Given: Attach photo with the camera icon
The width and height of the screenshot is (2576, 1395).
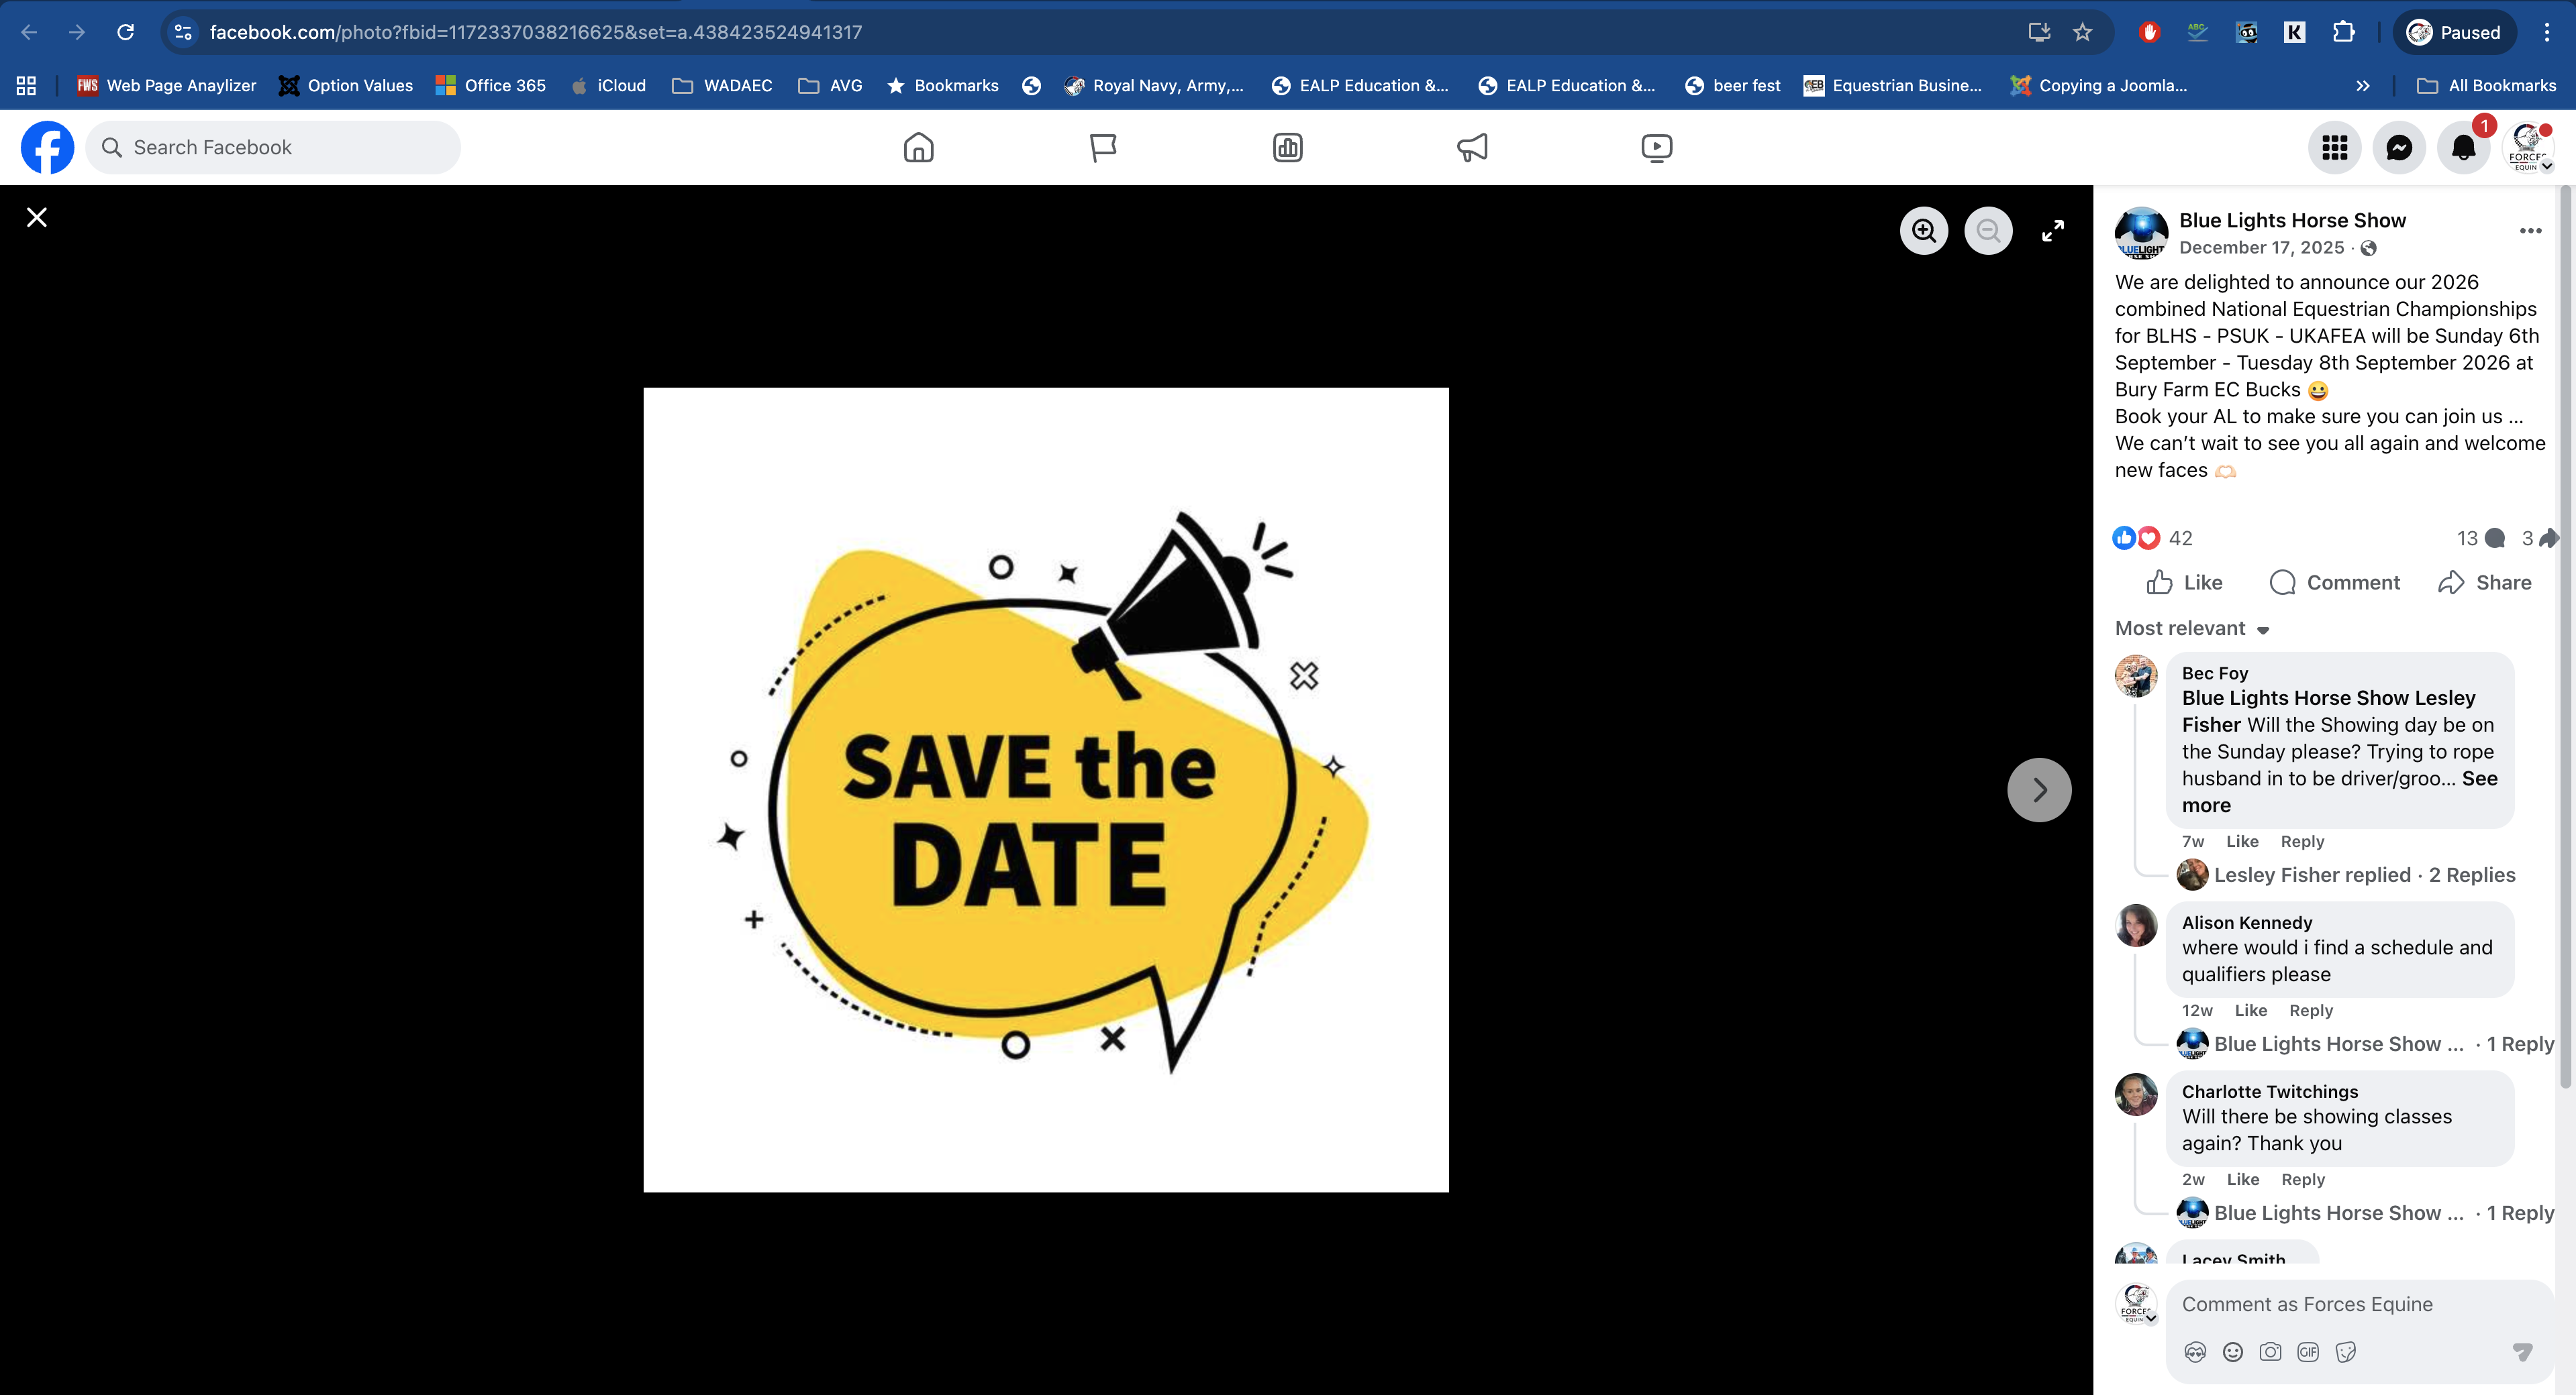Looking at the screenshot, I should click(2270, 1352).
